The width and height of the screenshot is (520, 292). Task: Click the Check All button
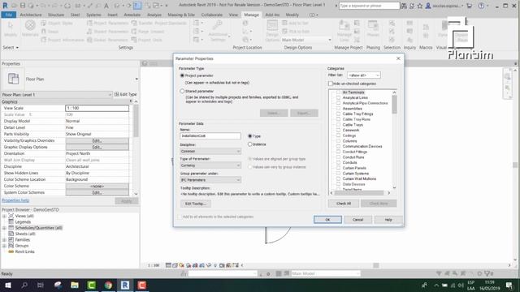344,204
